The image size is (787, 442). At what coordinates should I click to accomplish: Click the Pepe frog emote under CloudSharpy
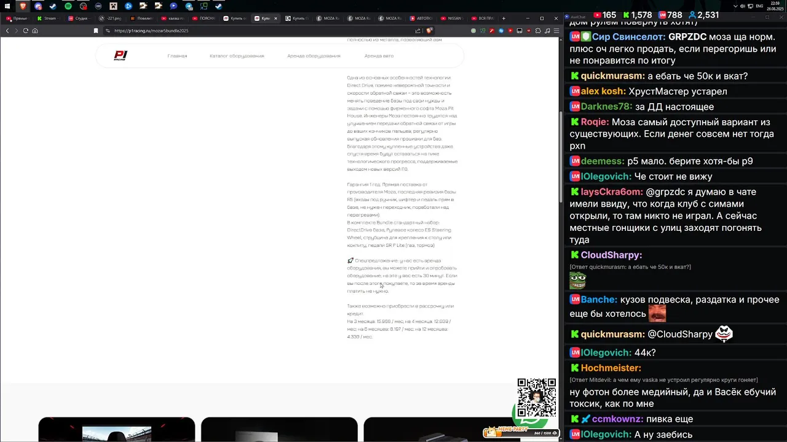pyautogui.click(x=577, y=280)
